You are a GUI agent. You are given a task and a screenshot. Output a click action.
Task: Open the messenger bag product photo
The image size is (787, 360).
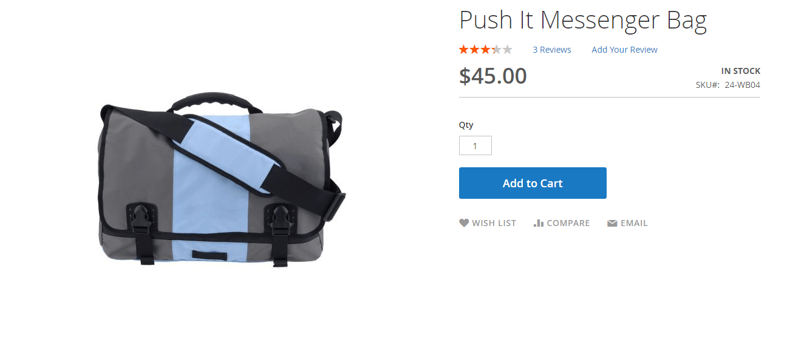pos(222,179)
